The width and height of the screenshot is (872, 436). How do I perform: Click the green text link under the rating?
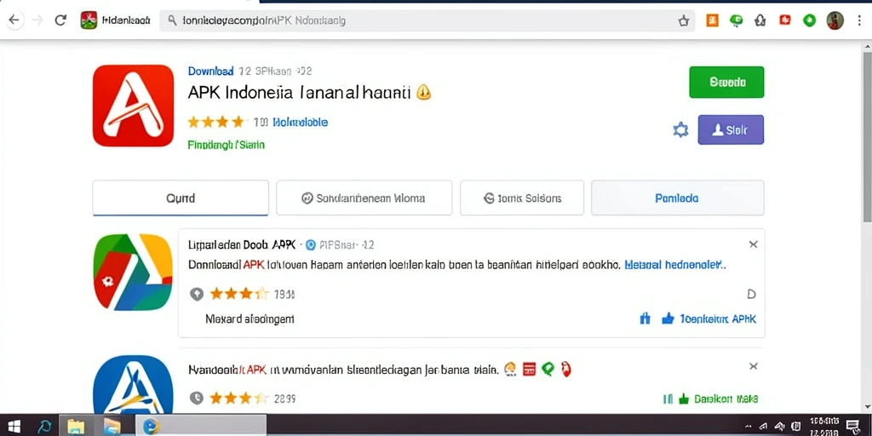click(x=227, y=145)
